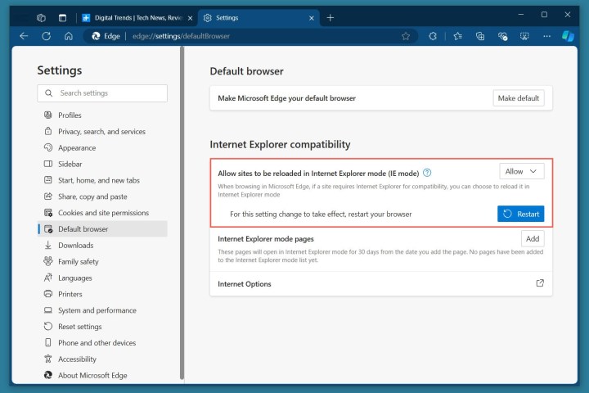This screenshot has height=393, width=589.
Task: Switch to the Digital Trends tab
Action: [x=135, y=17]
